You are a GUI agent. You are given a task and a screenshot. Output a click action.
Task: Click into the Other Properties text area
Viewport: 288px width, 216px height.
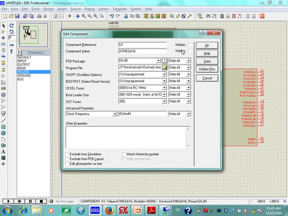tap(128, 137)
